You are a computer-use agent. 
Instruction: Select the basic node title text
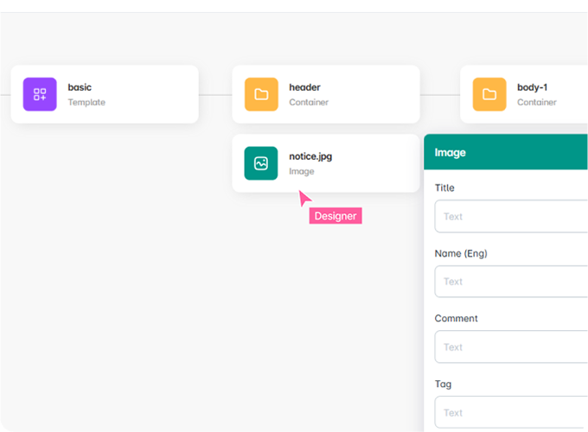(80, 87)
